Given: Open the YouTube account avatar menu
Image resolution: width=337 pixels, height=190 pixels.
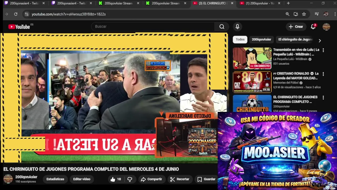Looking at the screenshot, I should (x=326, y=27).
